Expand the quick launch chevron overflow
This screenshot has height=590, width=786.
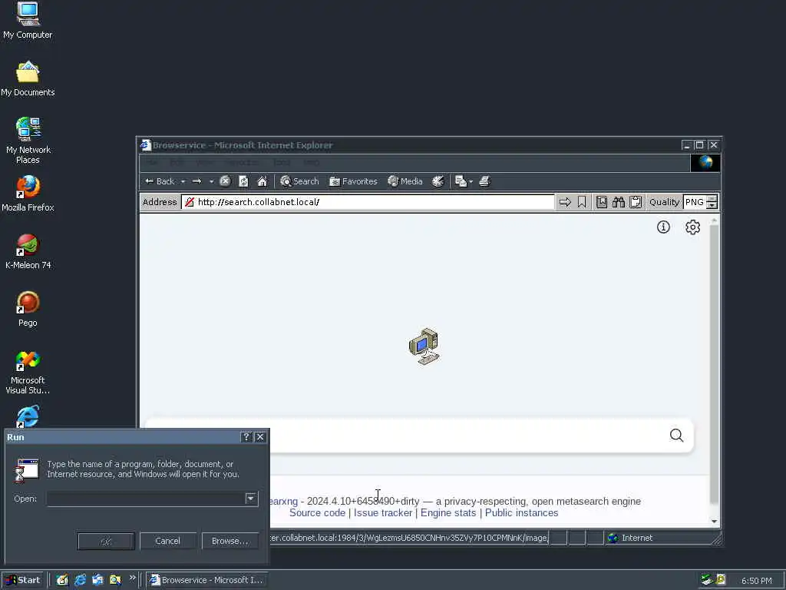click(x=132, y=578)
